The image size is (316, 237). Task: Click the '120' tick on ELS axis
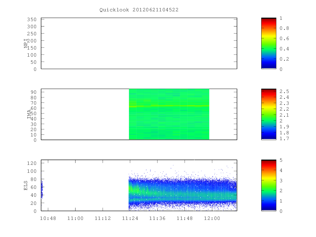coord(32,163)
